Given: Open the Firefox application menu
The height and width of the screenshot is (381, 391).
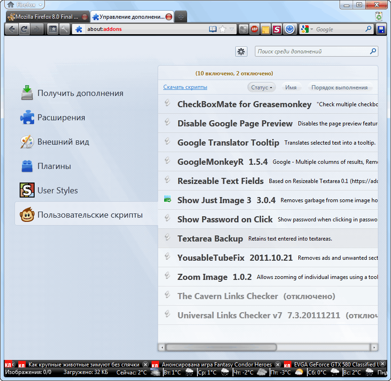Looking at the screenshot, I should (24, 5).
